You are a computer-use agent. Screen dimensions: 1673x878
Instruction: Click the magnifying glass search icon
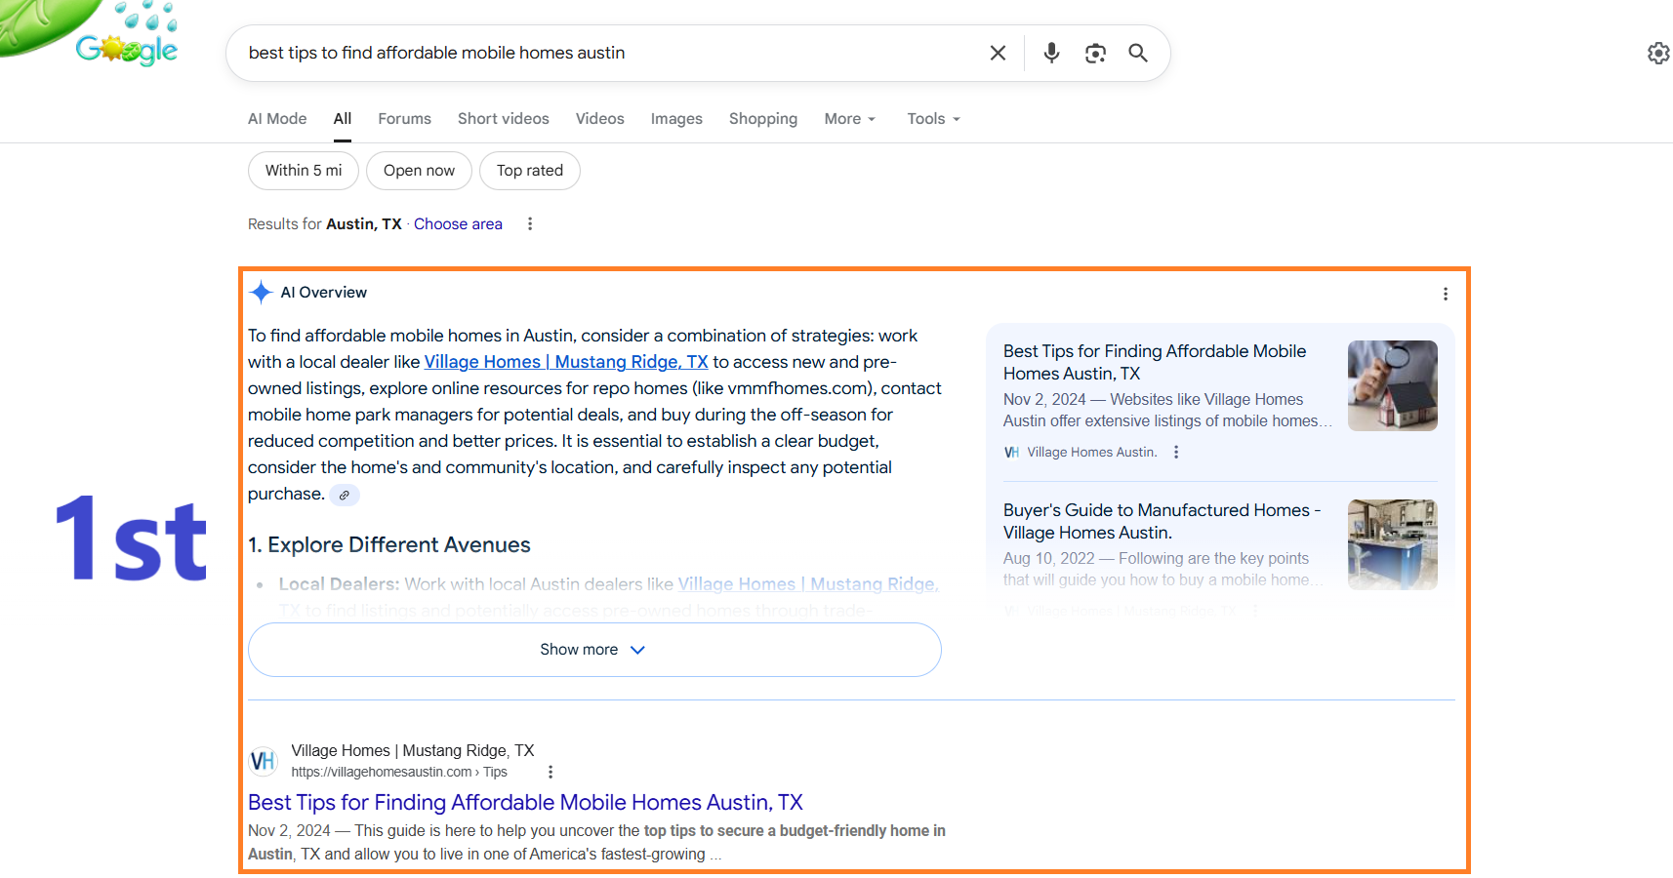point(1138,53)
